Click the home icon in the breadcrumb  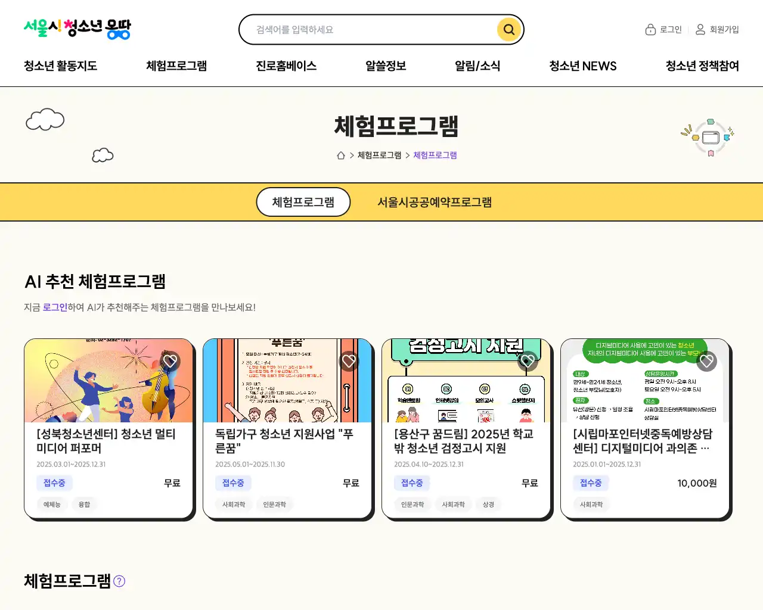pos(341,155)
